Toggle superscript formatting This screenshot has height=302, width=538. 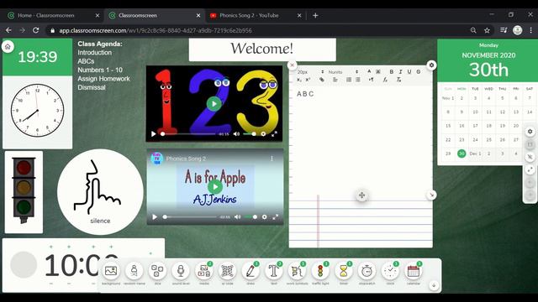(308, 80)
